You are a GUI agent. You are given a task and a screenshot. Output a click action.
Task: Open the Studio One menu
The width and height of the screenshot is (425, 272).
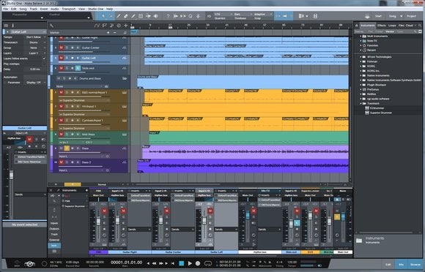click(x=95, y=9)
